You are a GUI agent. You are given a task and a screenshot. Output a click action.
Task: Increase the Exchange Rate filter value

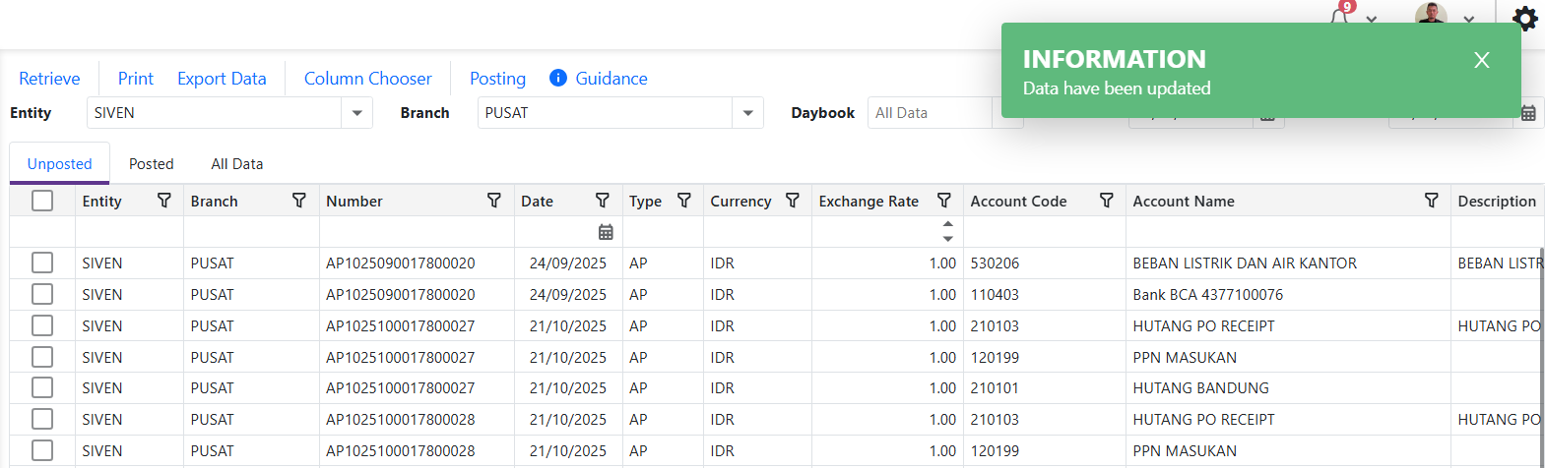(947, 225)
